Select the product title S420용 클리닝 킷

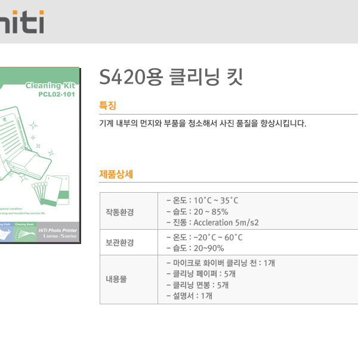point(171,77)
